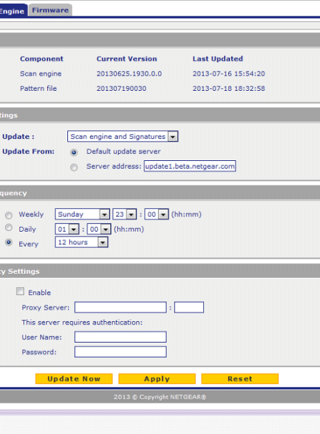
Task: Focus the User Name input field
Action: click(121, 337)
